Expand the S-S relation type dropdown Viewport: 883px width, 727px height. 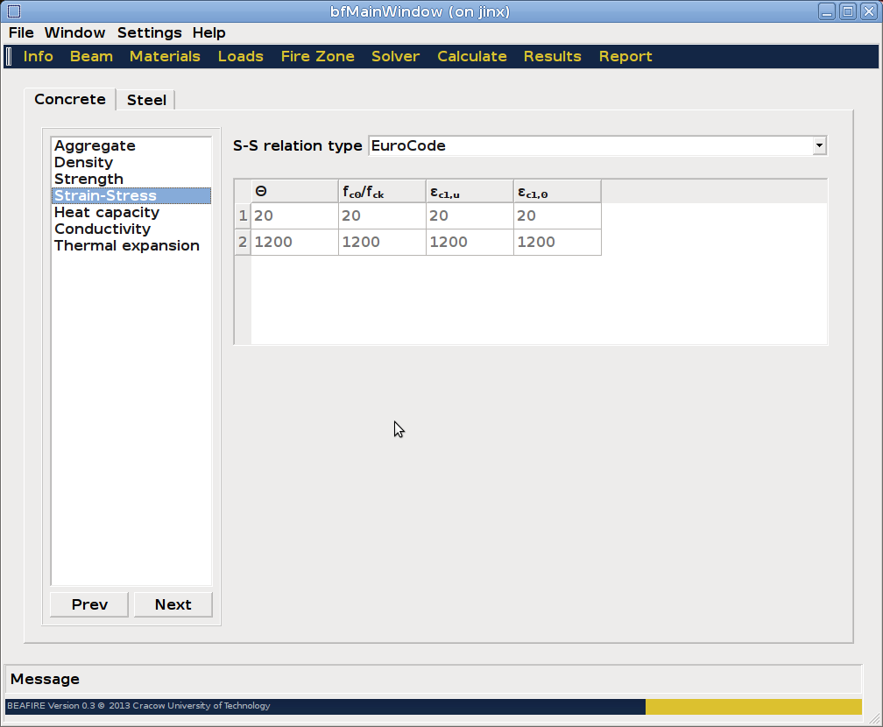click(819, 145)
